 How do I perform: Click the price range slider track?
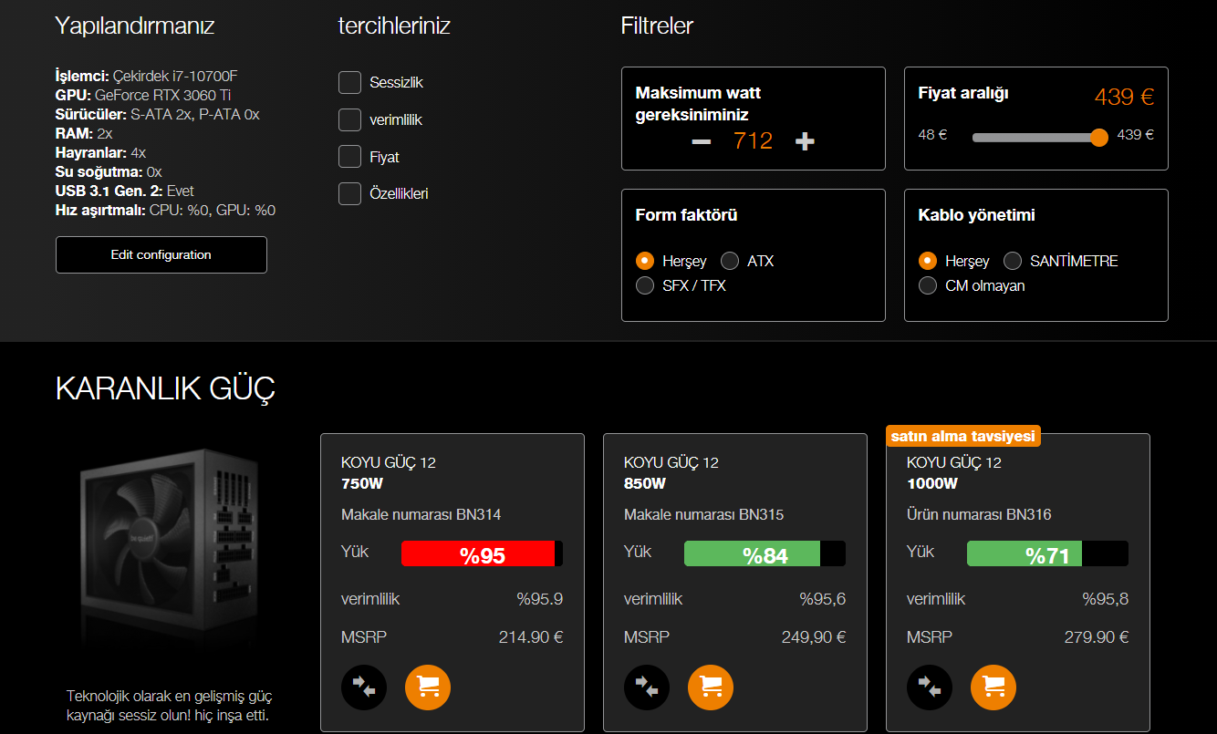tap(1035, 138)
